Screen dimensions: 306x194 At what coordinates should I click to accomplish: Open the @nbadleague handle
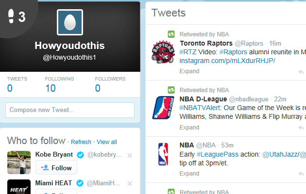pos(249,99)
